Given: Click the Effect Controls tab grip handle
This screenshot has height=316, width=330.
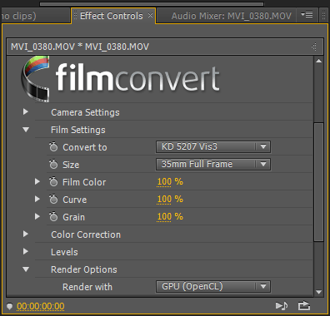Looking at the screenshot, I should click(75, 15).
